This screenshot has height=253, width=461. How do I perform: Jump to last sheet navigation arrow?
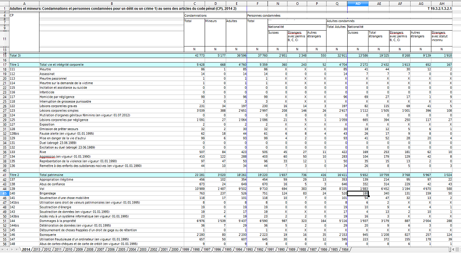pos(18,249)
